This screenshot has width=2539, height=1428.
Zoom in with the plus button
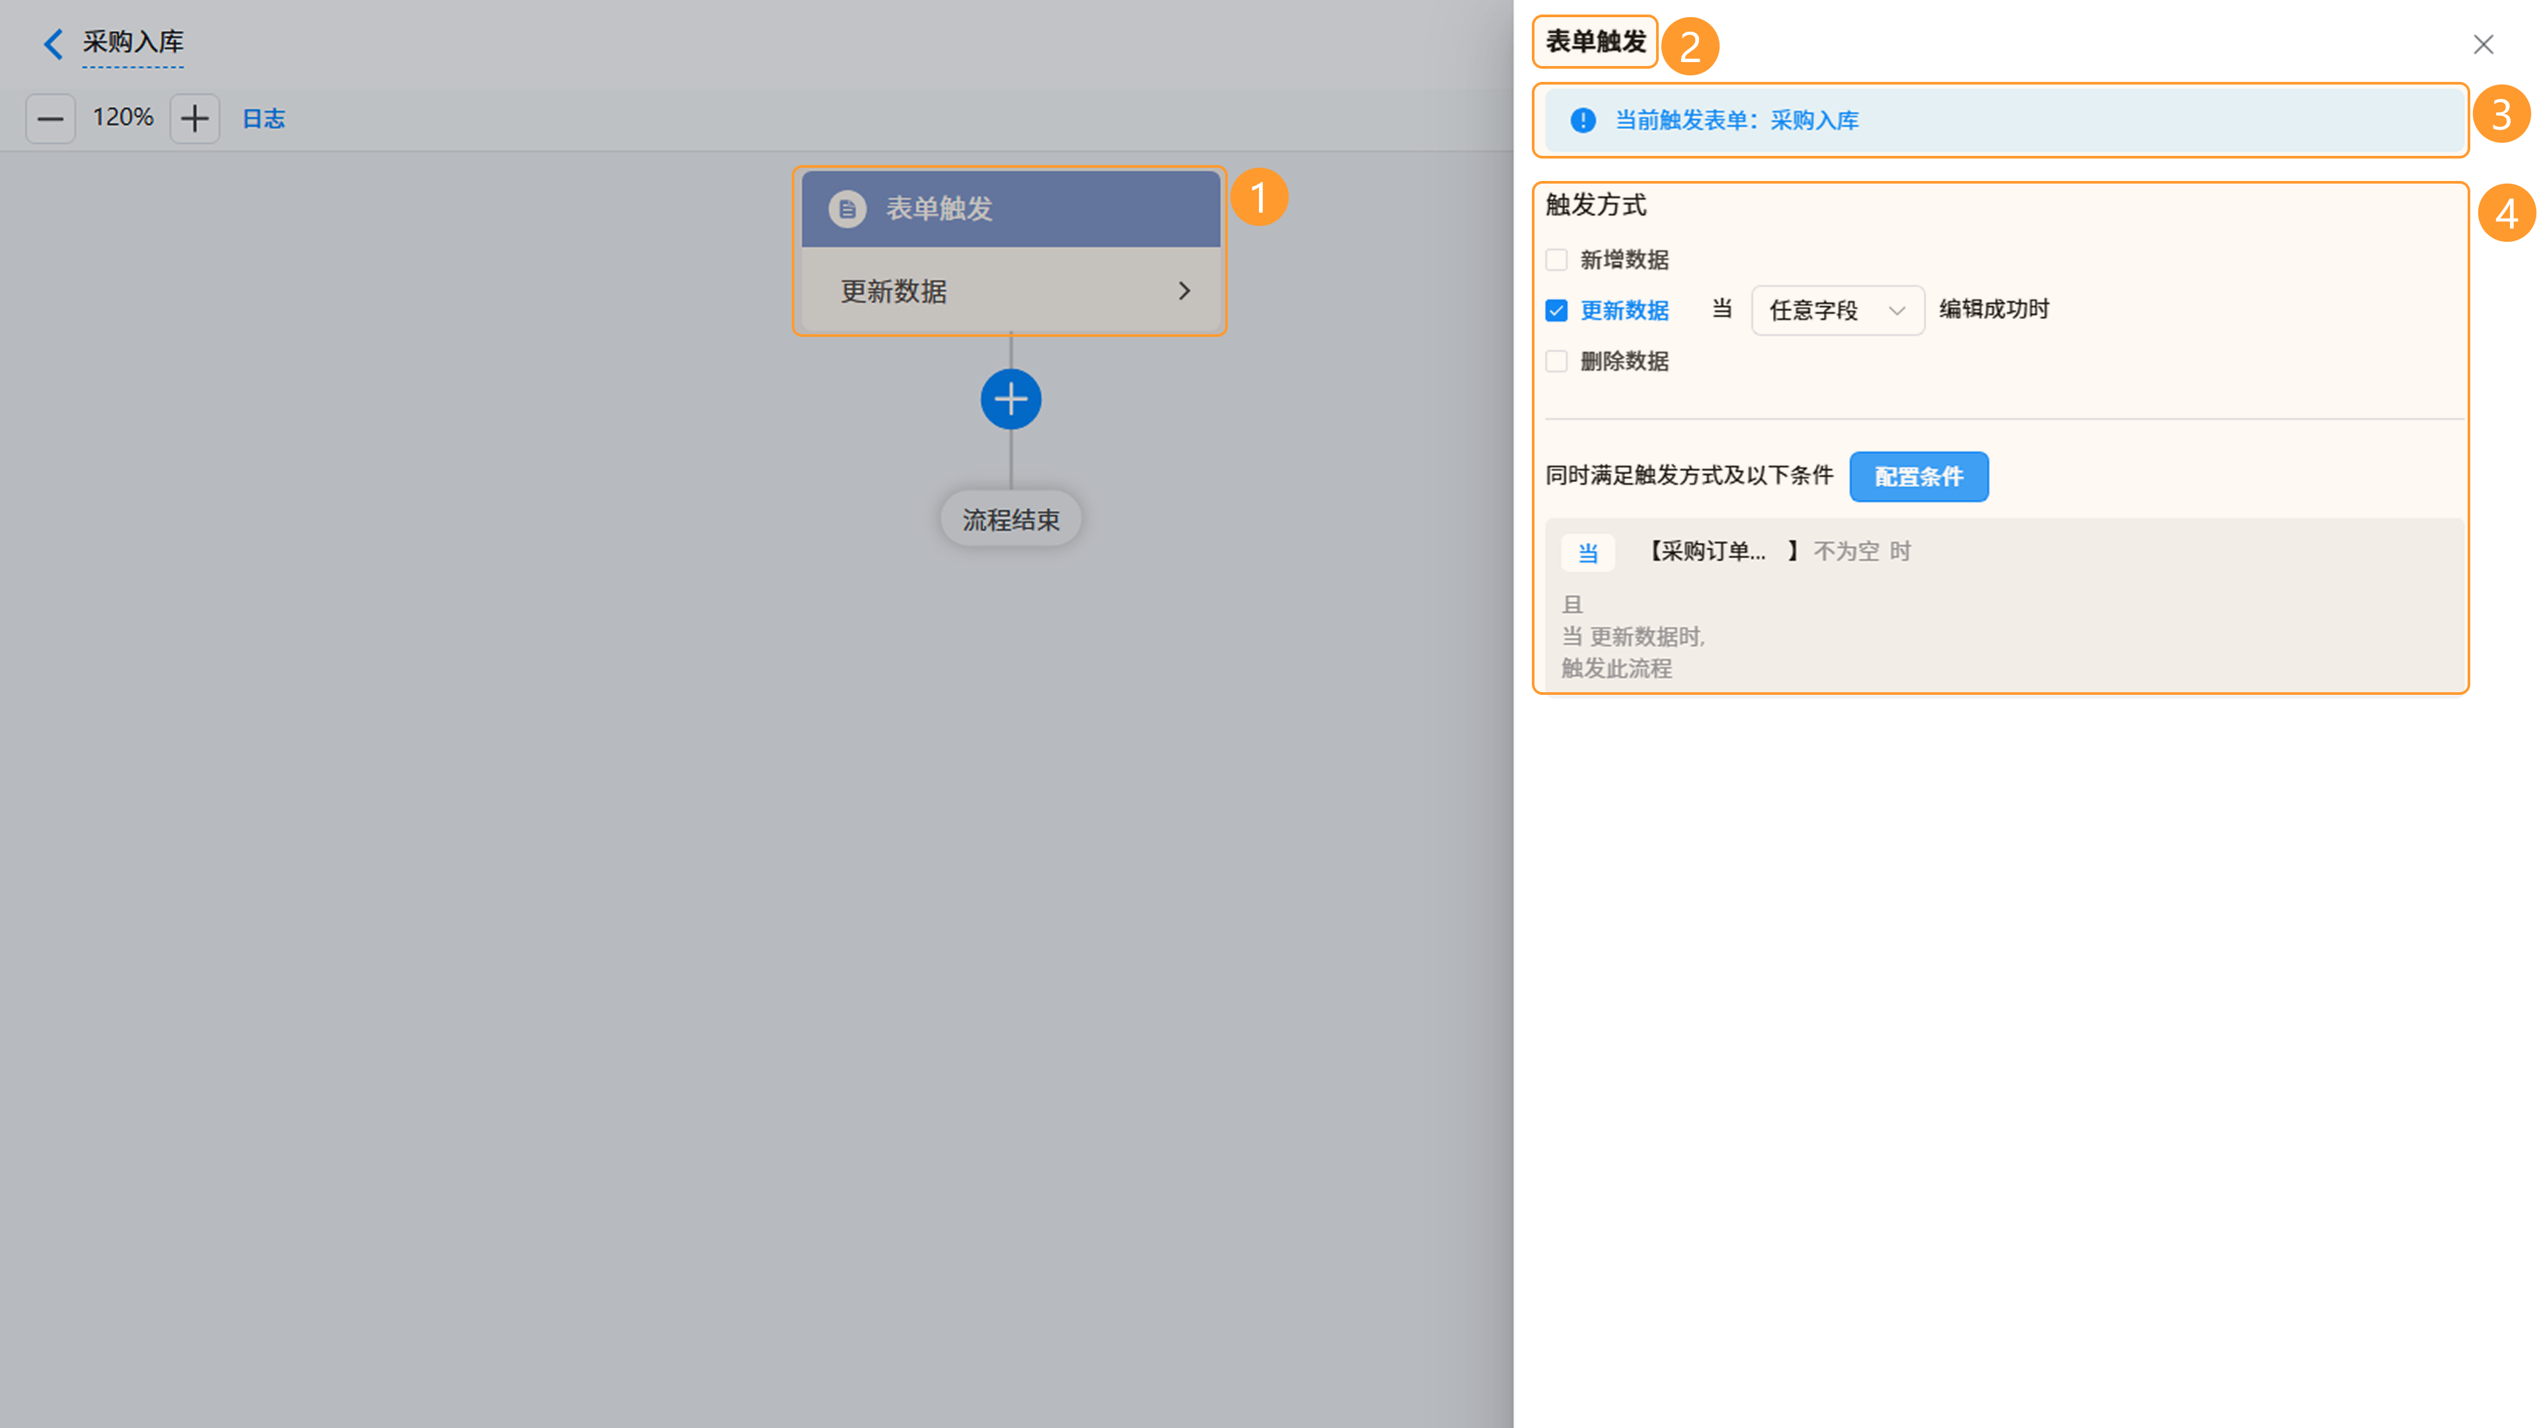click(194, 119)
